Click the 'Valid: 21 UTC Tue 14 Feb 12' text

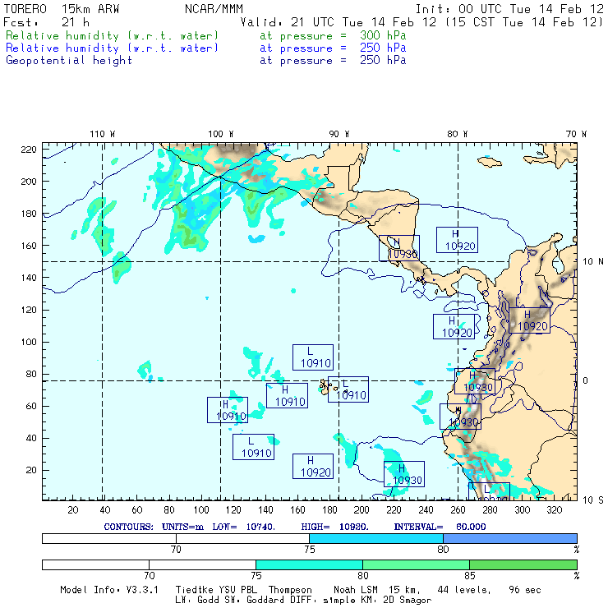[339, 22]
